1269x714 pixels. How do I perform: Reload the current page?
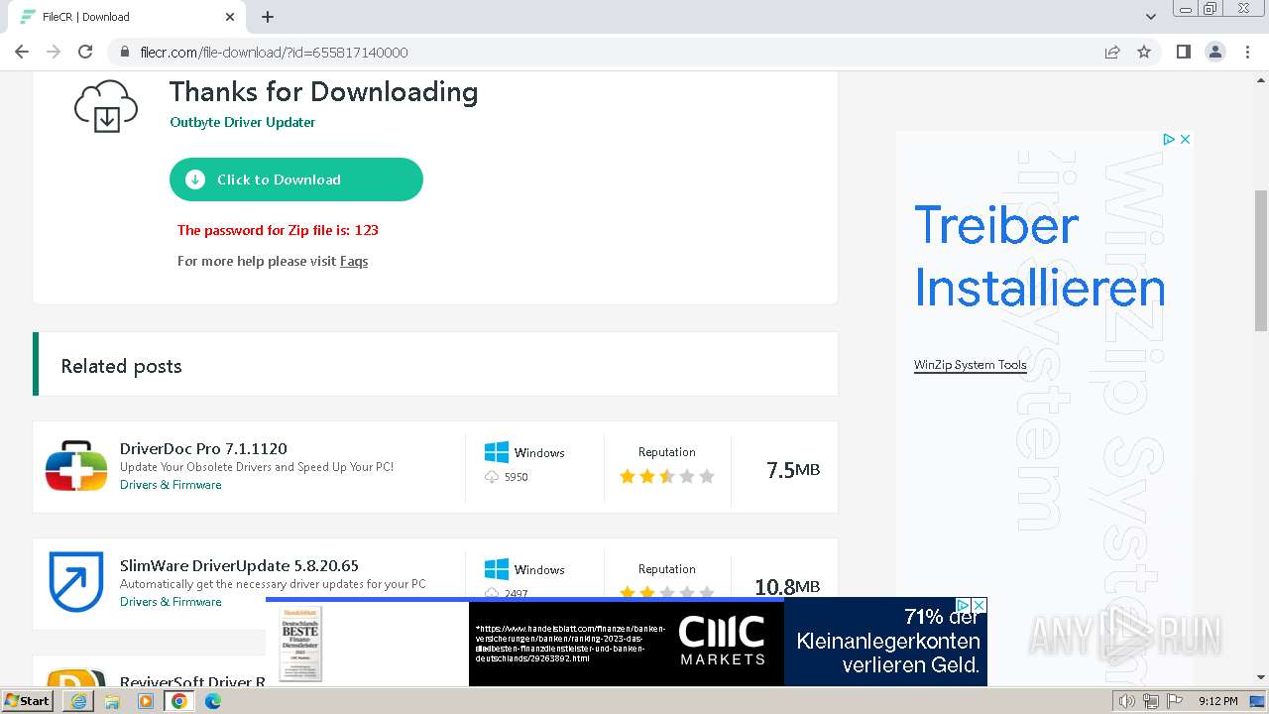(85, 52)
